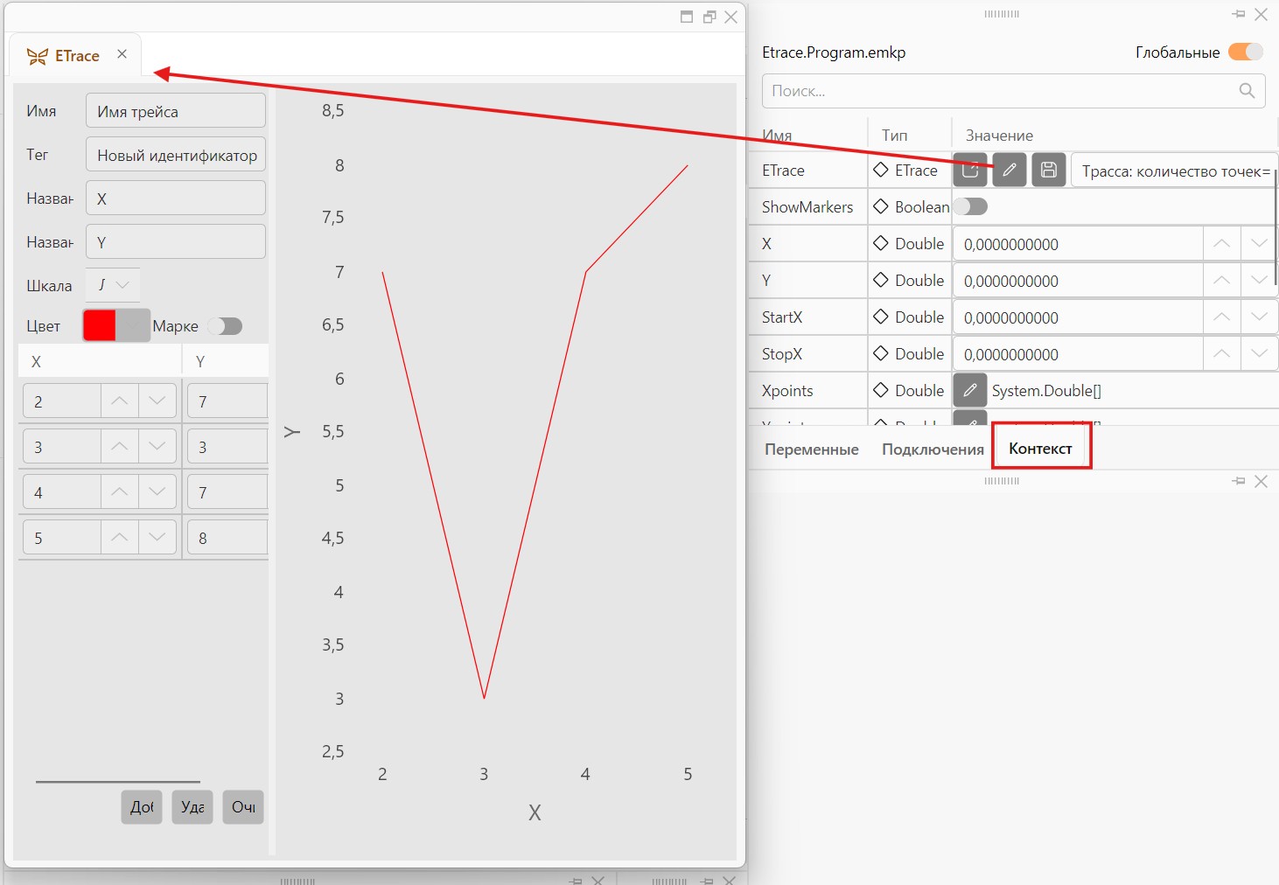Click the pin icon of the variables panel
Viewport: 1279px width, 885px height.
tap(1239, 14)
